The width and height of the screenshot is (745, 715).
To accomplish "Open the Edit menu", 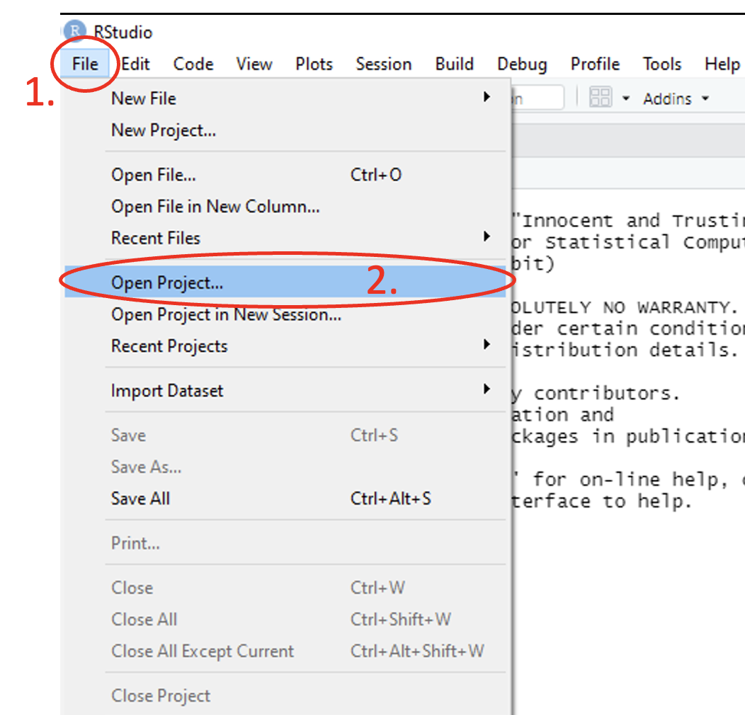I will coord(135,64).
